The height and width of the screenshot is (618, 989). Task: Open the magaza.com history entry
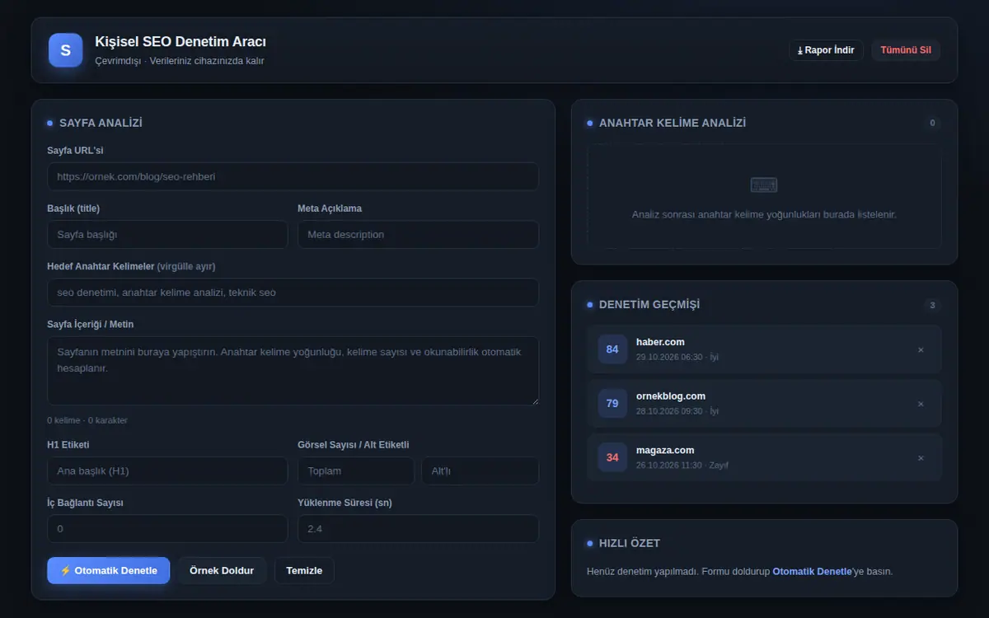764,458
